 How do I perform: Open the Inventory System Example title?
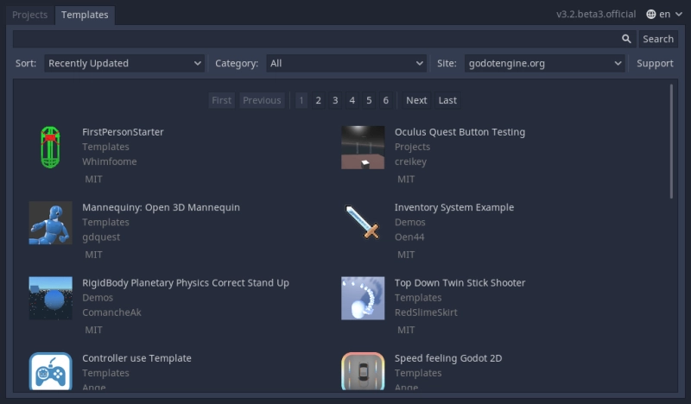[454, 207]
